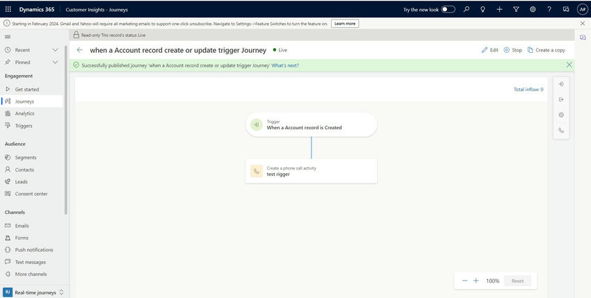This screenshot has height=298, width=591.
Task: Select the Create a phone call activity tile
Action: 311,171
